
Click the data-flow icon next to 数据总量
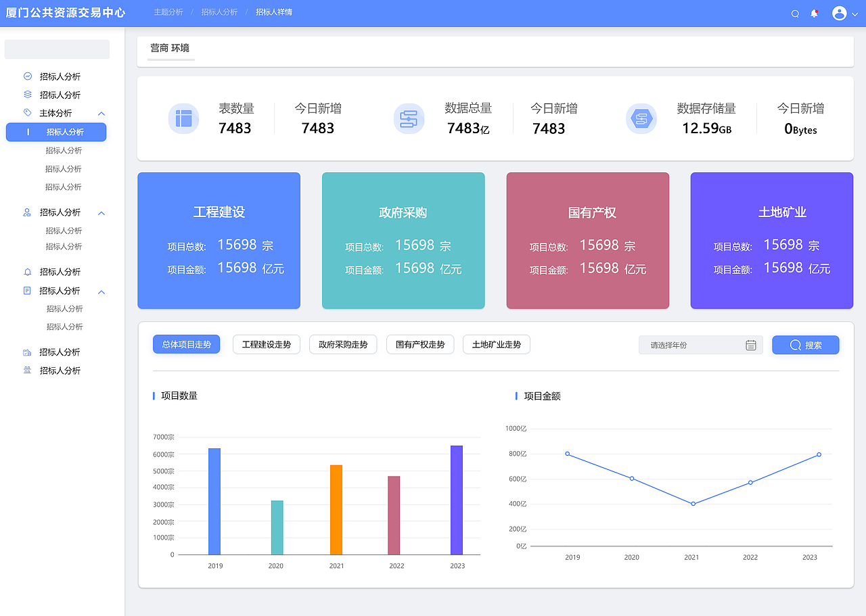click(x=409, y=118)
